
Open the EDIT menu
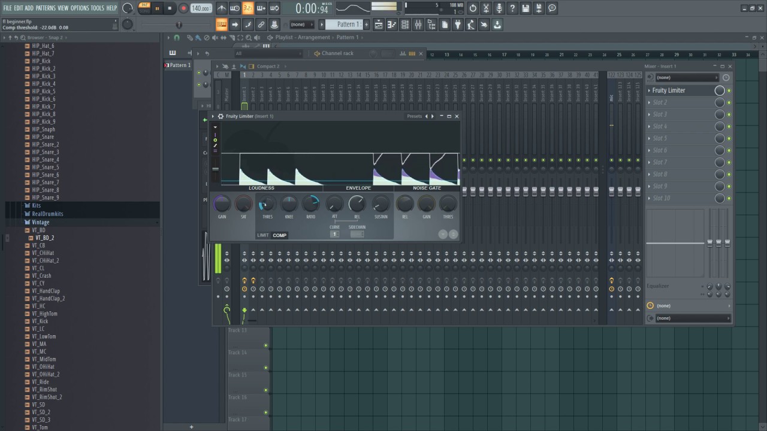(x=19, y=8)
